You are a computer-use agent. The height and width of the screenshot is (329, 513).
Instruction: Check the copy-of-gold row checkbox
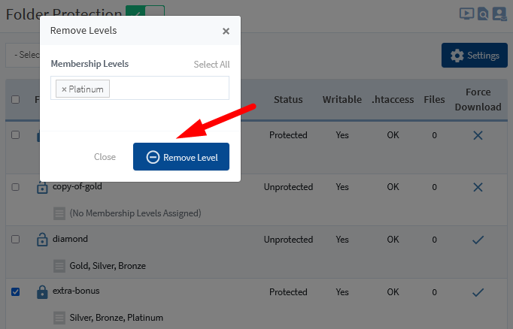(15, 187)
